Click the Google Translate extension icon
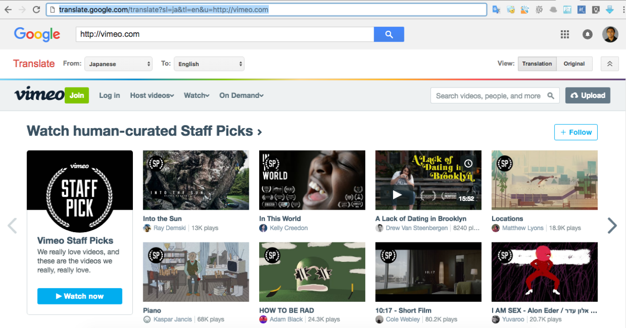Viewport: 626px width, 328px height. tap(496, 9)
